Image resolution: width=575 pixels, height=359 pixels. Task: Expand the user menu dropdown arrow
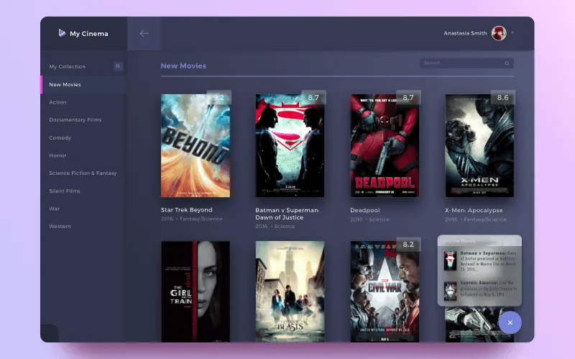click(512, 32)
